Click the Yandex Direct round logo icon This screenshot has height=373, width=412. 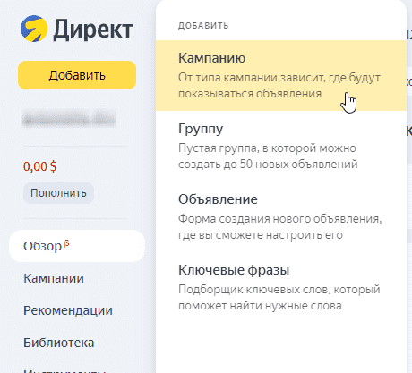click(34, 29)
